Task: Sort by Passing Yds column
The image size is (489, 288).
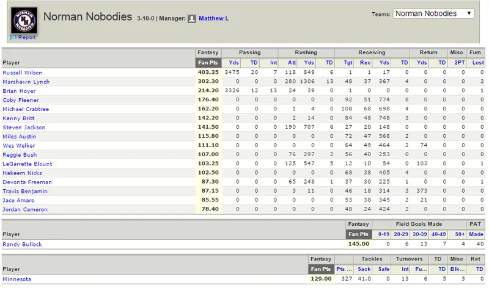Action: click(233, 63)
